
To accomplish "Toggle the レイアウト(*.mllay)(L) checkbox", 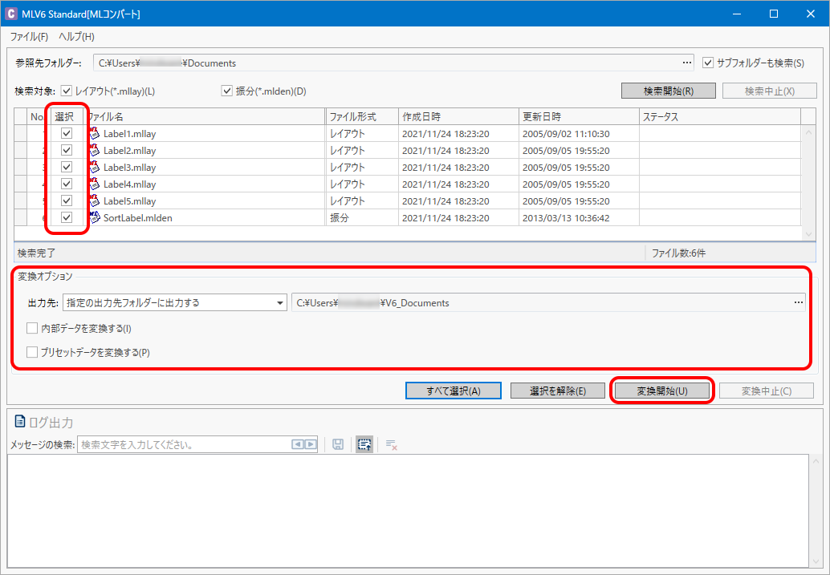I will click(66, 91).
